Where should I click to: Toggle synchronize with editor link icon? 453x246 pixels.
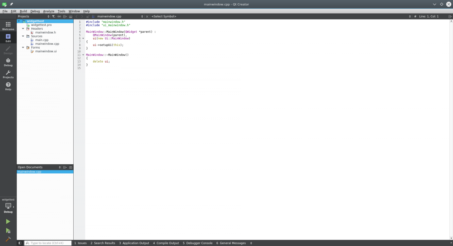click(59, 17)
